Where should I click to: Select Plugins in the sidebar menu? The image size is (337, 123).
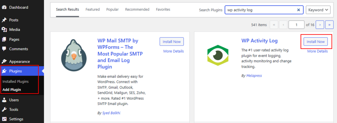point(22,71)
